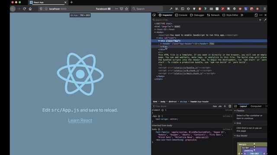Open the Computed sidebar tab
277x155 pixels.
pos(256,106)
